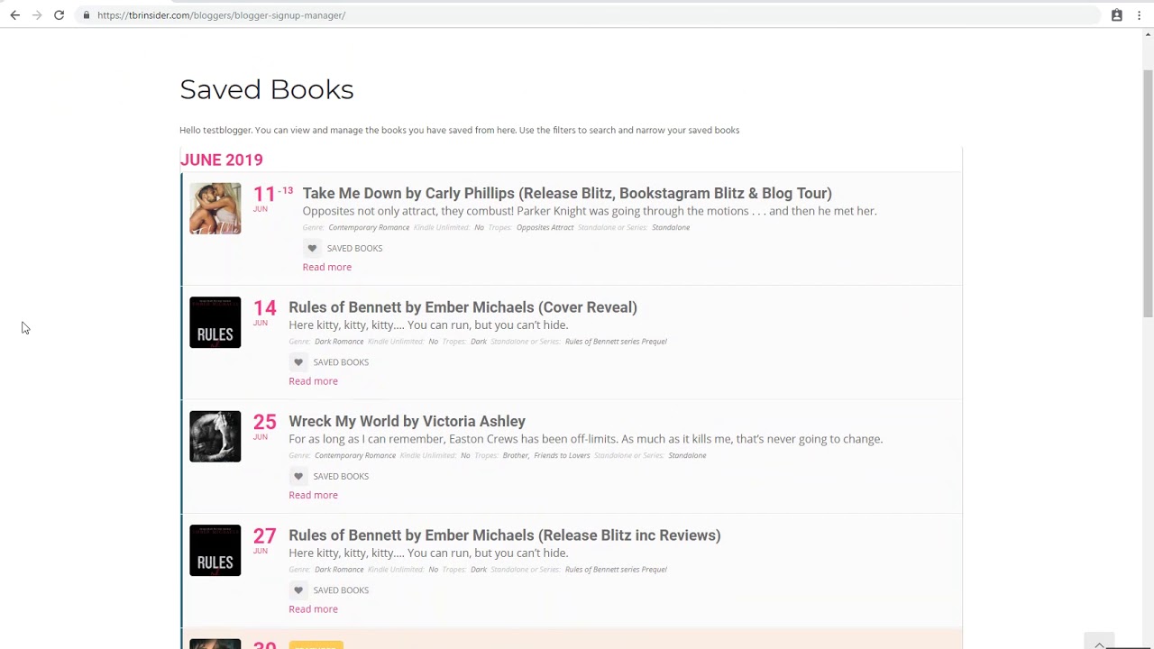Open Rules of Bennett (Cover Reveal) title
1154x649 pixels.
coord(463,307)
